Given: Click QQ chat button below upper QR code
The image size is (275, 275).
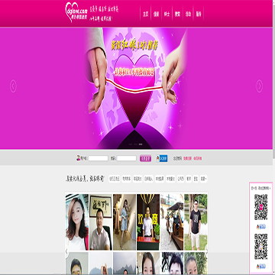Looking at the screenshot, I should [x=261, y=227].
